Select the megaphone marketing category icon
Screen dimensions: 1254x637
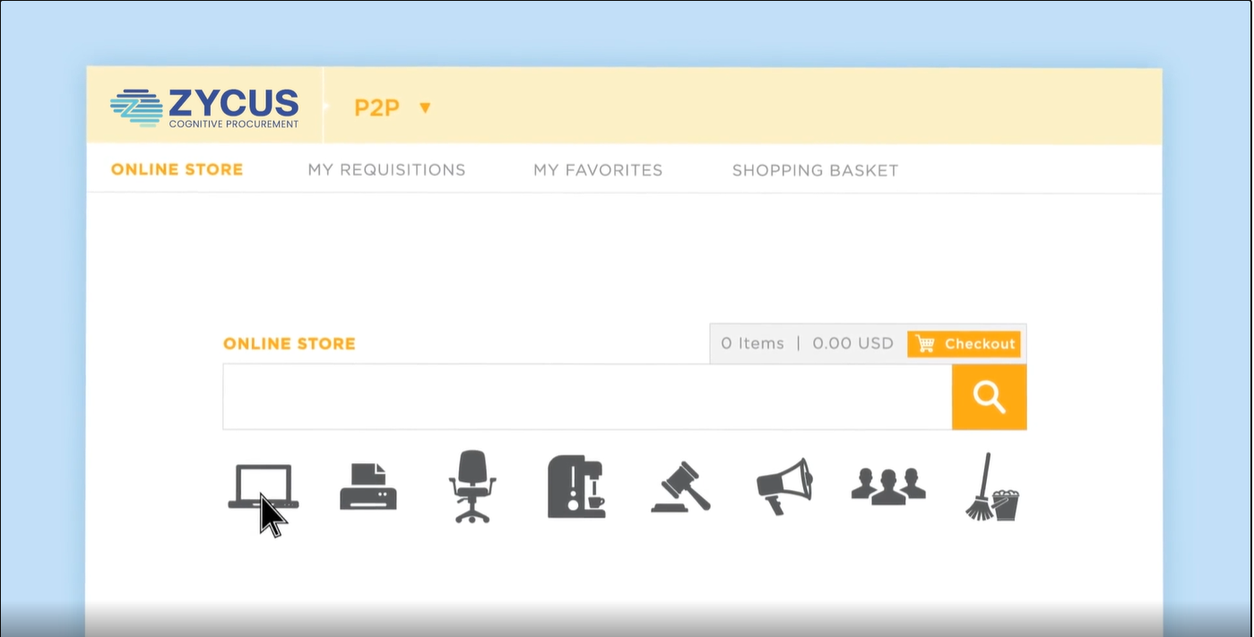[783, 485]
